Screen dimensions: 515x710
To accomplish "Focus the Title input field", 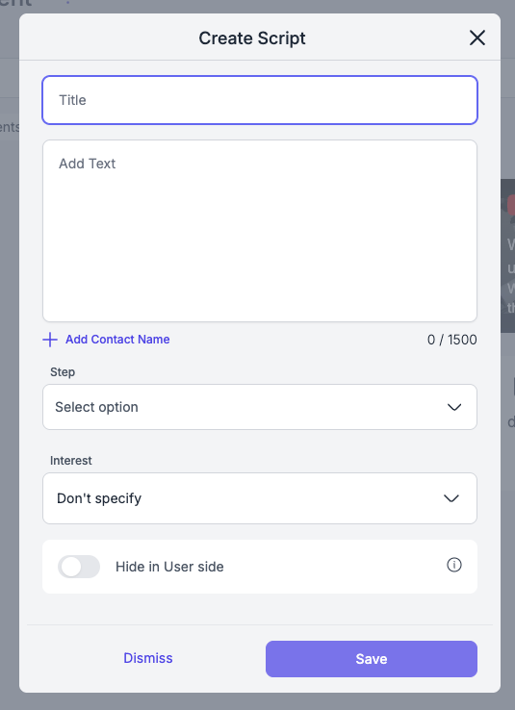I will tap(260, 100).
